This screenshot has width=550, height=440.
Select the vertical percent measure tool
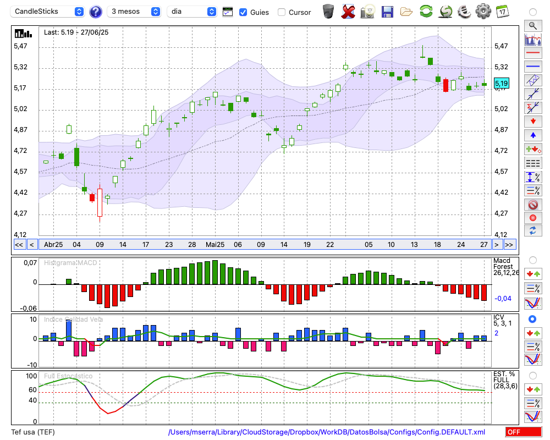point(533,177)
